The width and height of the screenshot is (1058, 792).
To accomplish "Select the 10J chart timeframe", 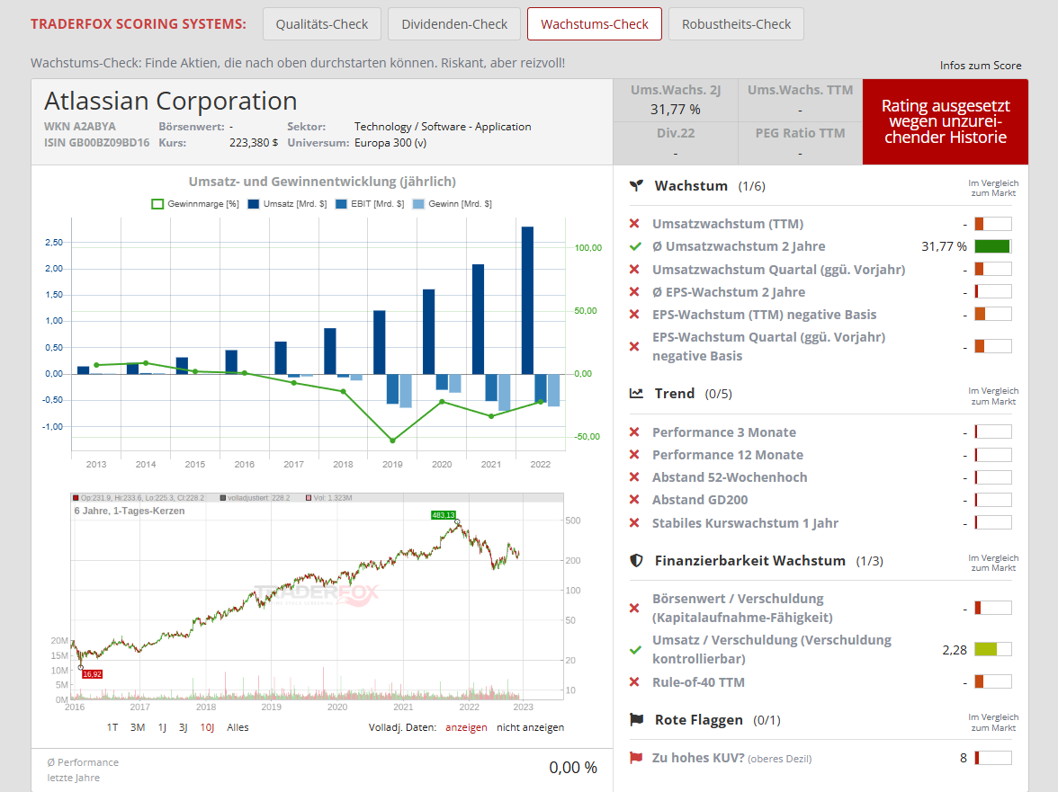I will [x=207, y=727].
